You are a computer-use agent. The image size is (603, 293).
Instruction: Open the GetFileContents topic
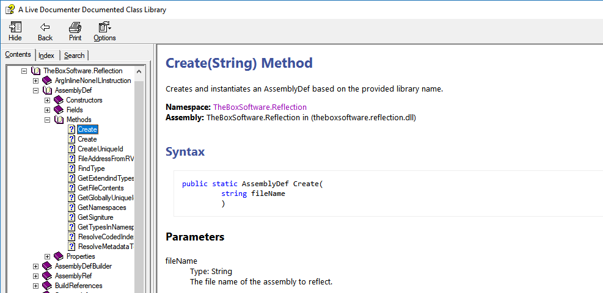tap(101, 188)
